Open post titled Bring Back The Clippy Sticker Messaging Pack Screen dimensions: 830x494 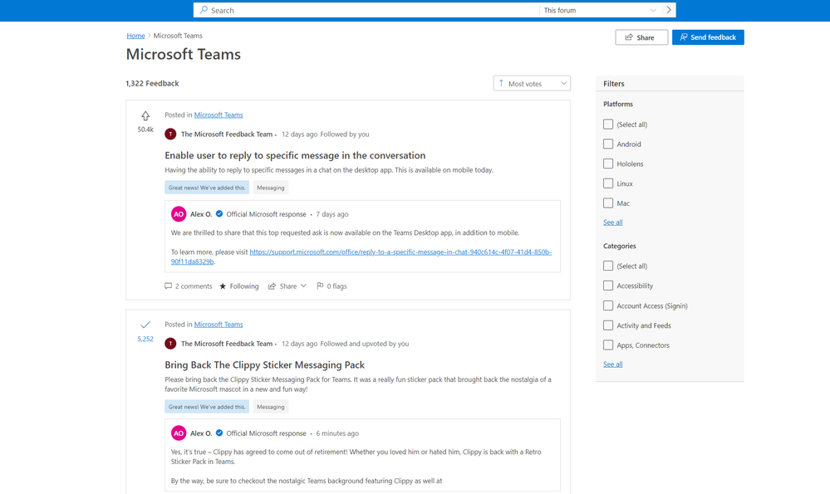(265, 365)
